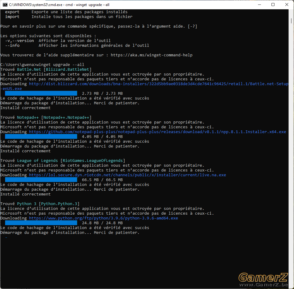Open the python-3.9.6-amd64.exe download URL
The width and height of the screenshot is (294, 289).
point(104,218)
